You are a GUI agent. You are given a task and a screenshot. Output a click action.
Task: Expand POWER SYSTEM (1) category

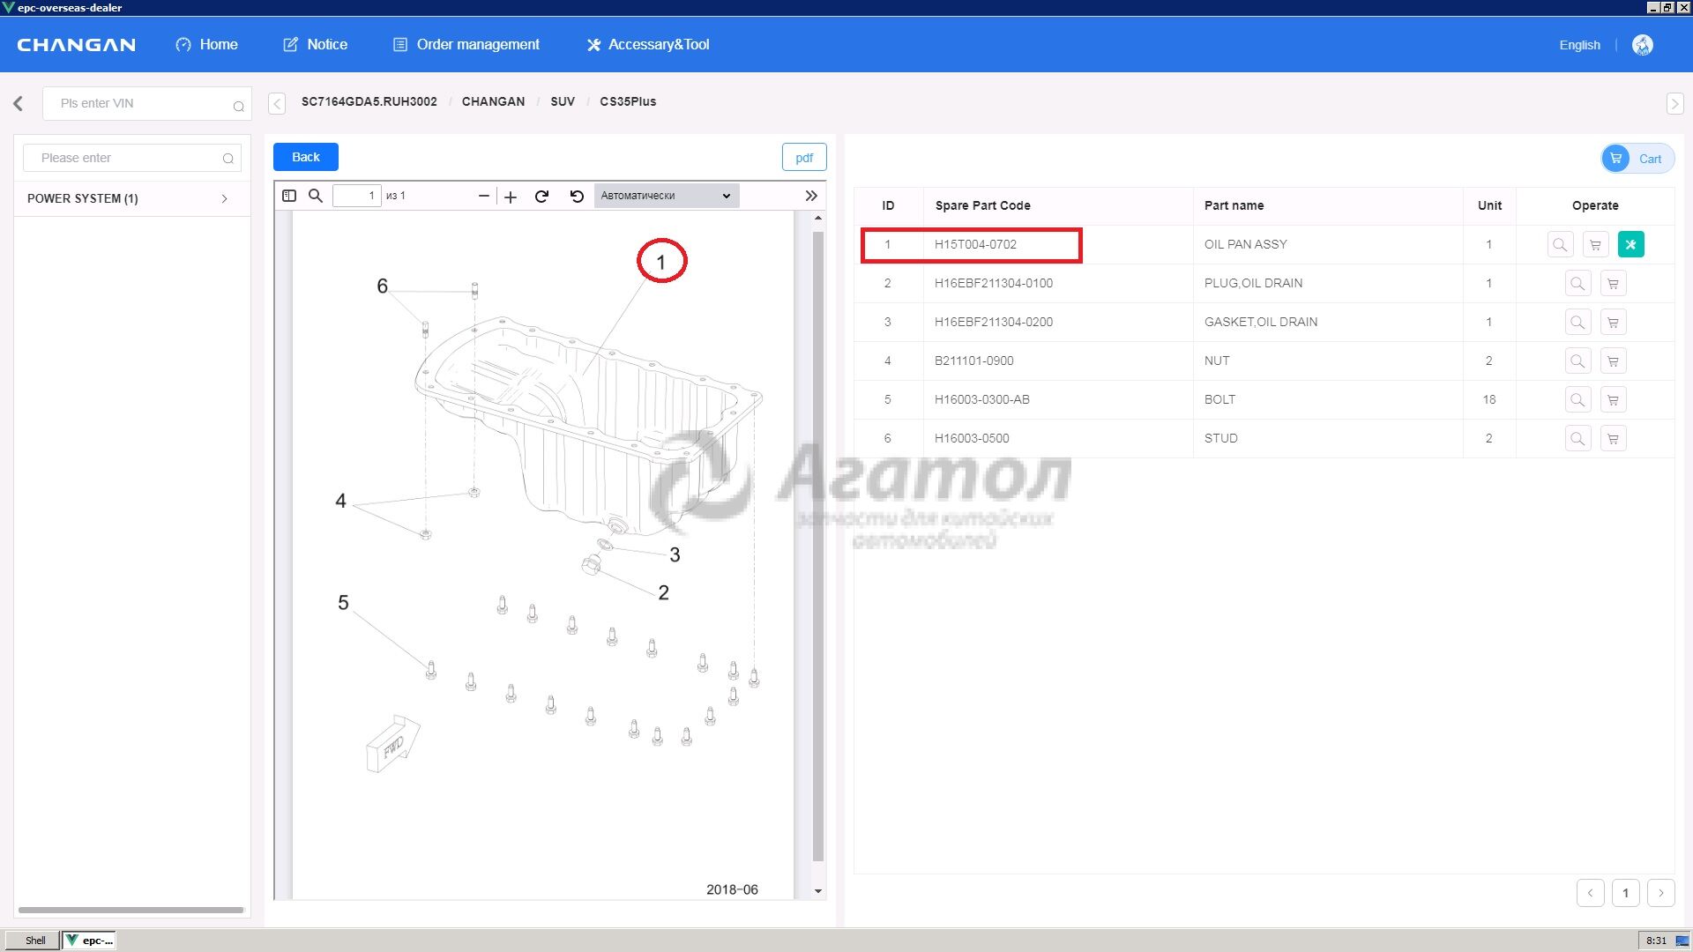pos(224,198)
